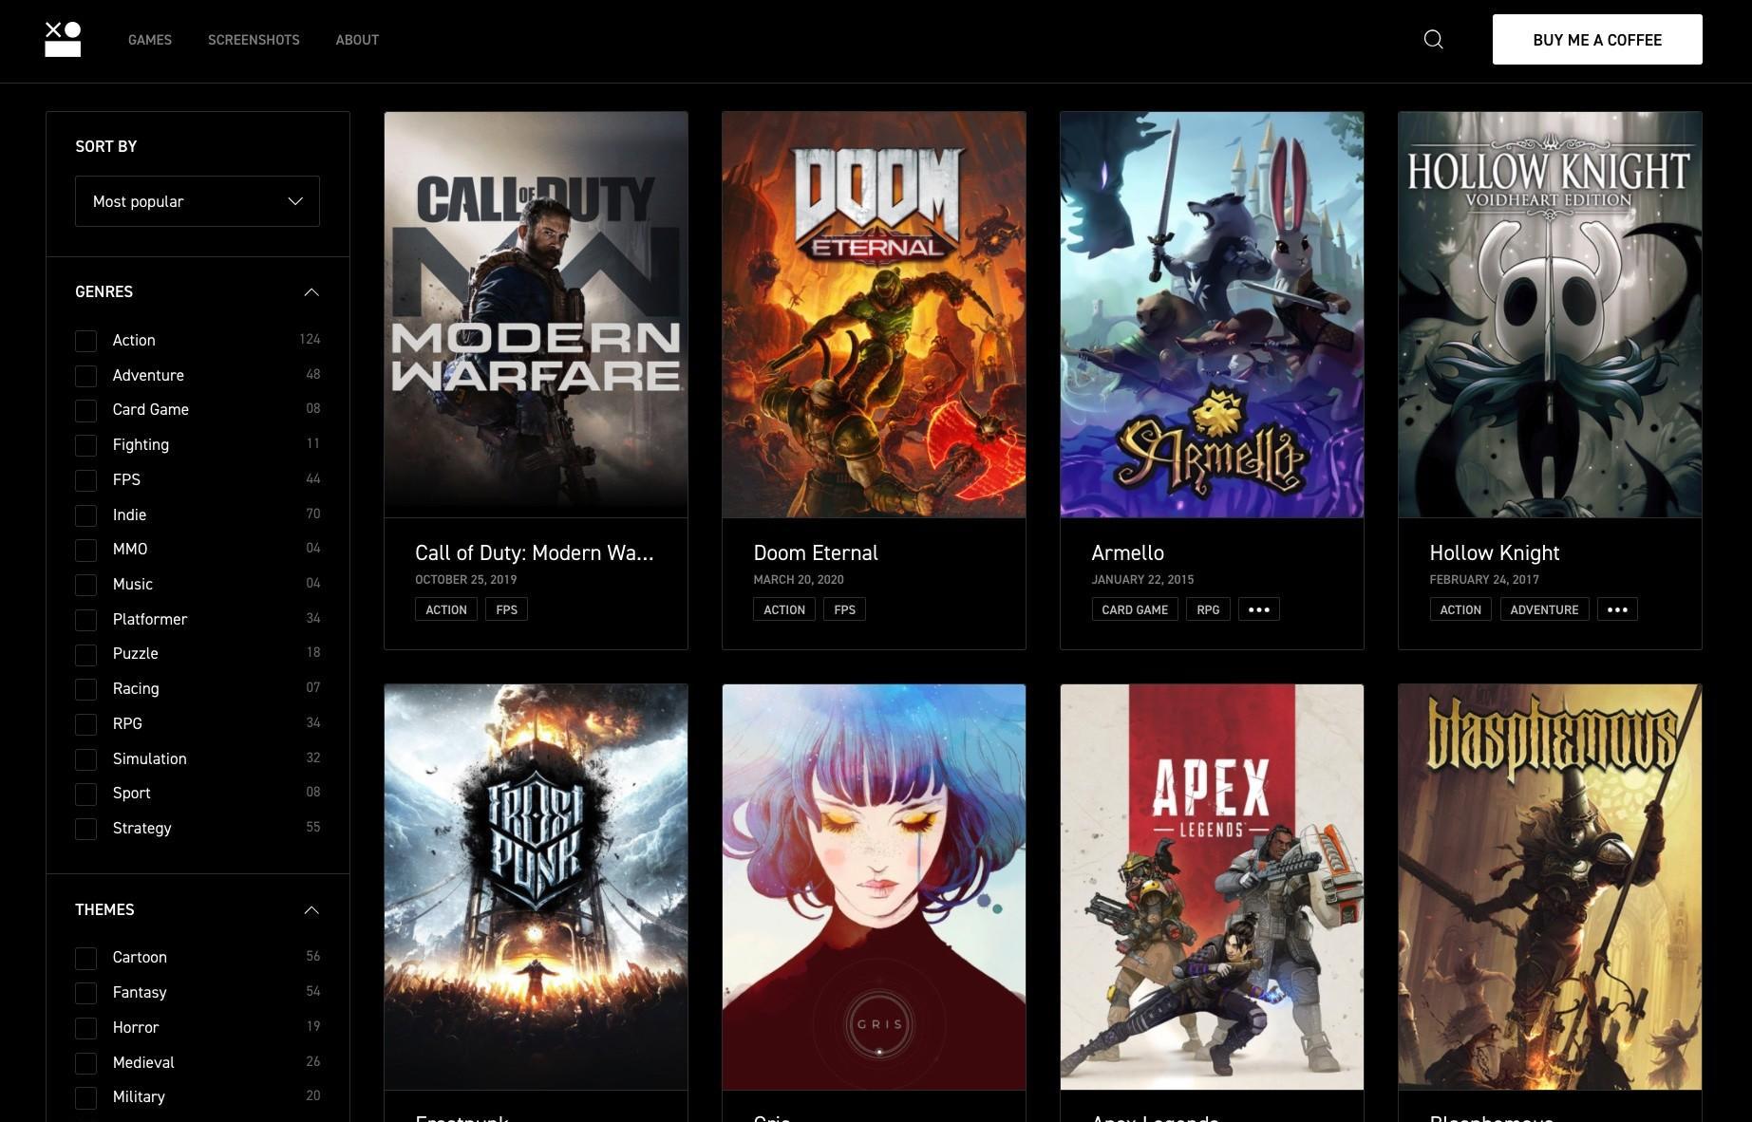
Task: Click the Sort By heading
Action: click(106, 146)
